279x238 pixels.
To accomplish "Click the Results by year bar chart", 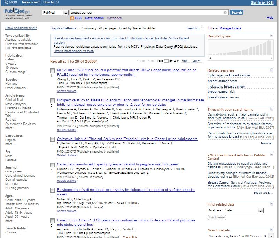I will pyautogui.click(x=240, y=47).
